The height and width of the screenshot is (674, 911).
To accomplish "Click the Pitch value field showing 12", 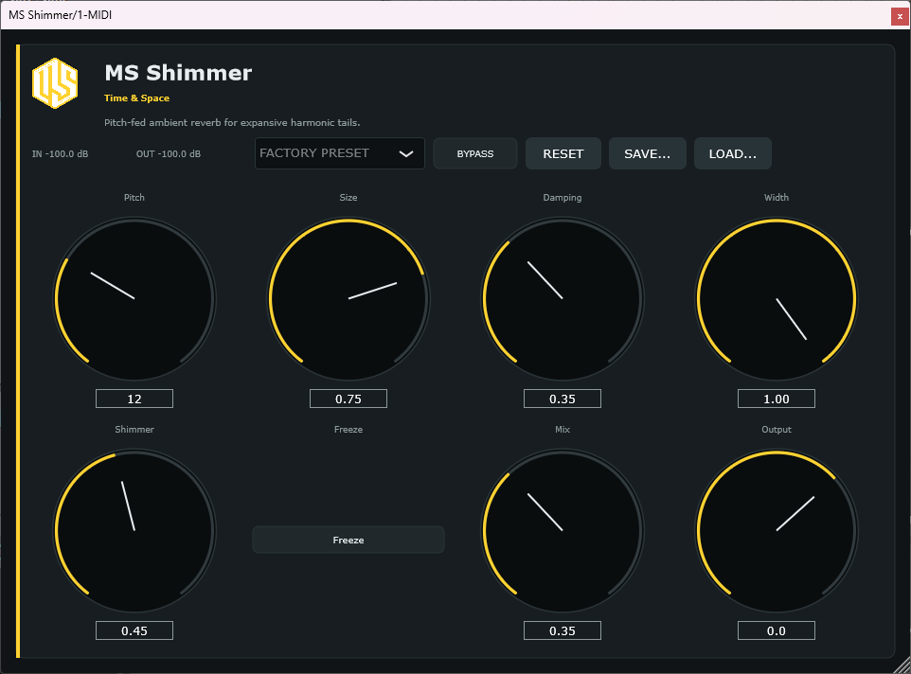I will pyautogui.click(x=134, y=399).
